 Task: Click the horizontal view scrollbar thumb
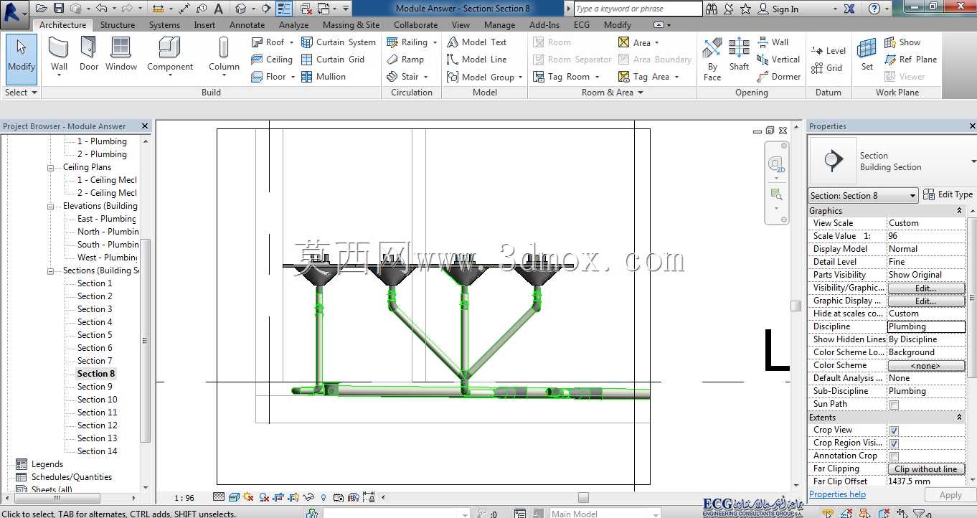click(583, 497)
